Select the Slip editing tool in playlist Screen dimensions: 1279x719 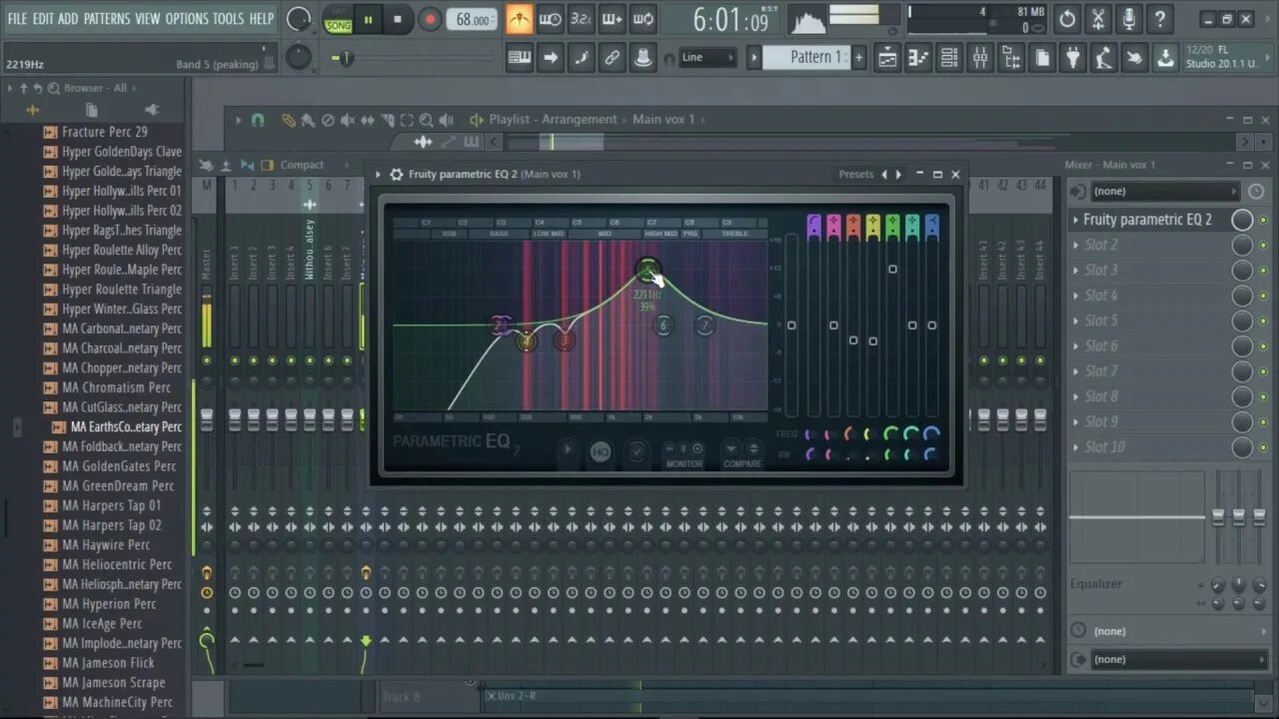click(x=367, y=119)
